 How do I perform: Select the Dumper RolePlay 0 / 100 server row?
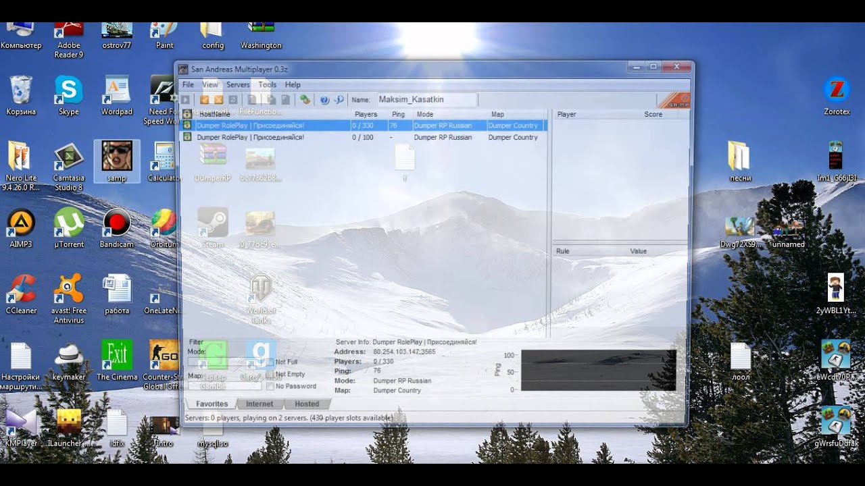point(364,137)
